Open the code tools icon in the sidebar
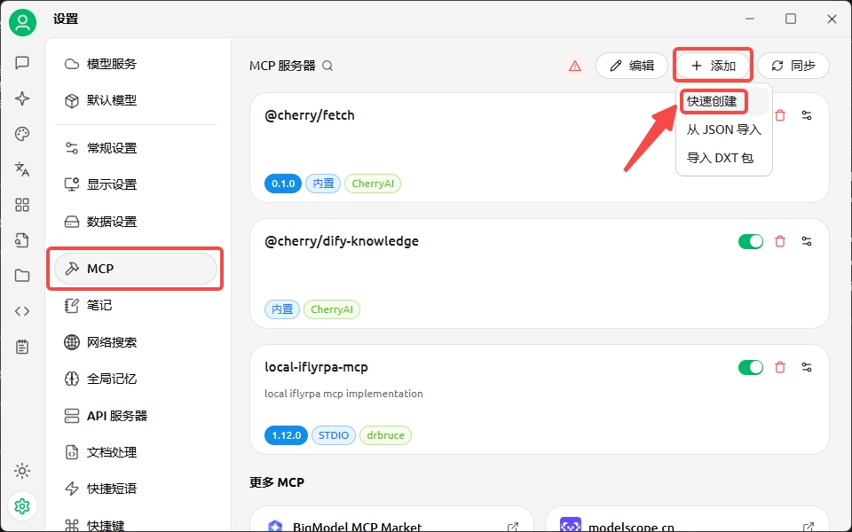The height and width of the screenshot is (532, 852). (x=22, y=311)
